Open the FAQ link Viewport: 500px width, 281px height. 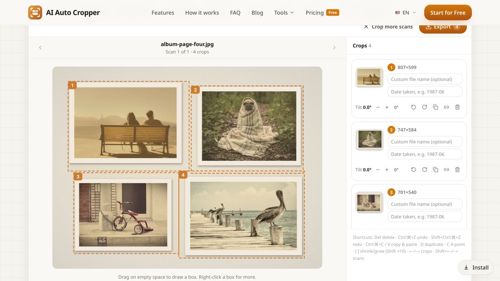coord(235,12)
